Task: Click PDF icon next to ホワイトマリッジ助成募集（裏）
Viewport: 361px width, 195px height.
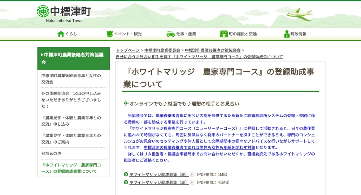Action: 192,182
